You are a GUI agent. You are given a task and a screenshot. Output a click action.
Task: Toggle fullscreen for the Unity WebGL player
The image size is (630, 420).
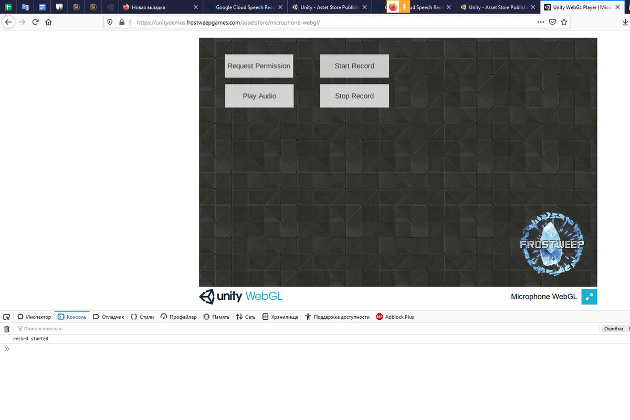tap(589, 297)
